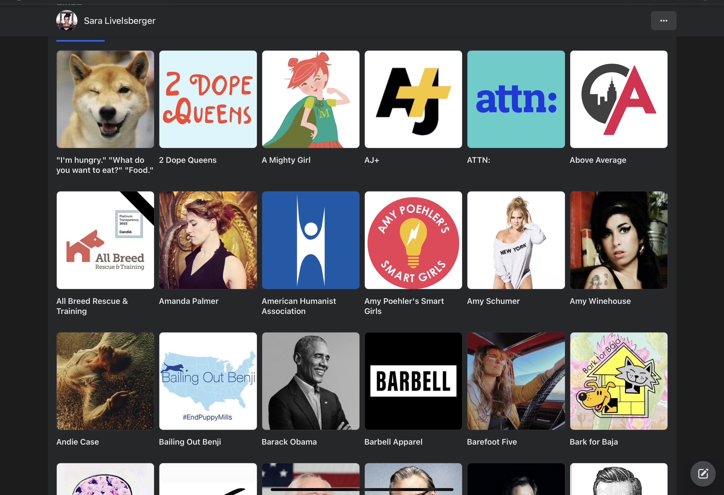Click the Sara Livelsberger name
The image size is (724, 495).
(x=120, y=21)
